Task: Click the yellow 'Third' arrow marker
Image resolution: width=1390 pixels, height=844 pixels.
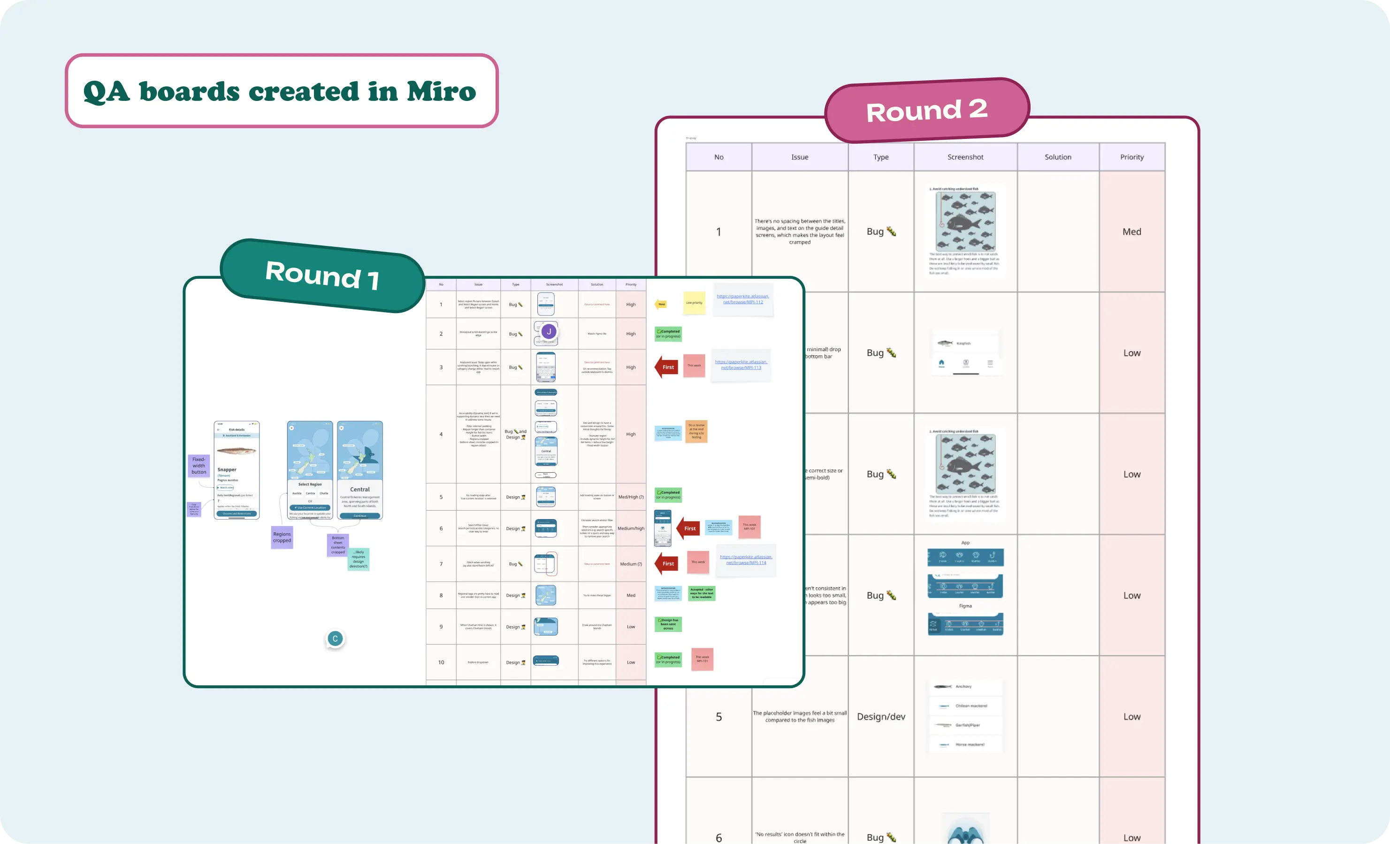Action: 661,304
